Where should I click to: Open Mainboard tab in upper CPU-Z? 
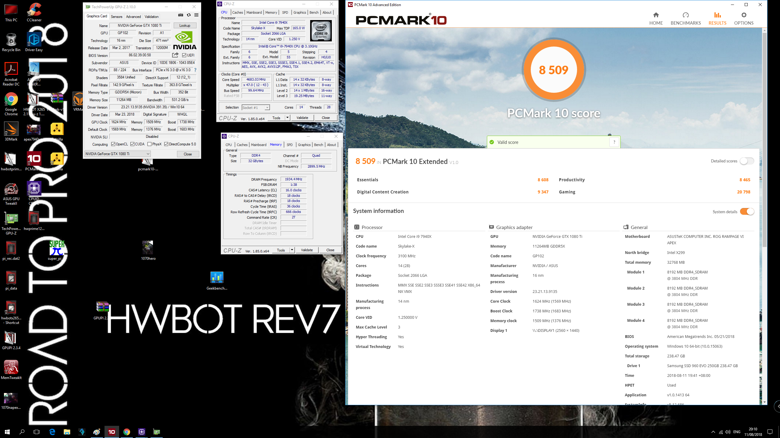(254, 12)
